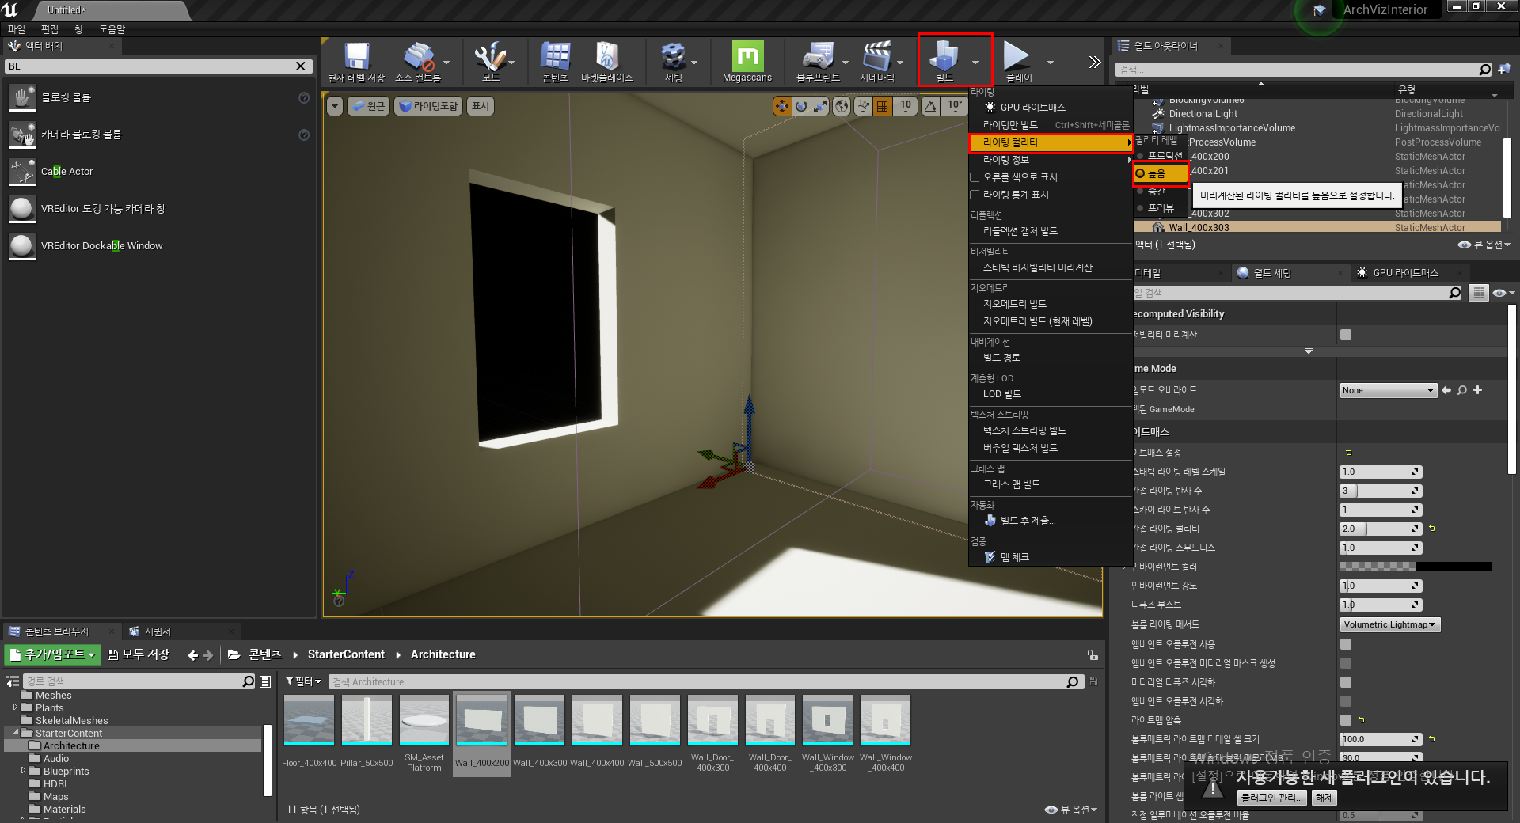The width and height of the screenshot is (1520, 823).
Task: Open Source Control dropdown arrow
Action: pos(446,62)
